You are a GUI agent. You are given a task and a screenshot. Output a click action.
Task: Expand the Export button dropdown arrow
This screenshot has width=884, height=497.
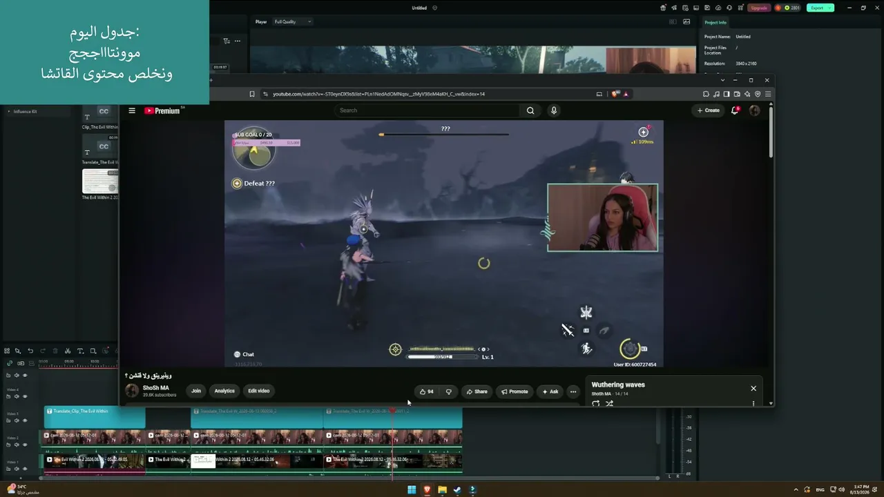(x=830, y=8)
